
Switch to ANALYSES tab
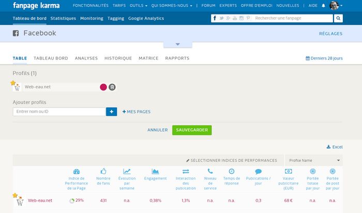(86, 58)
